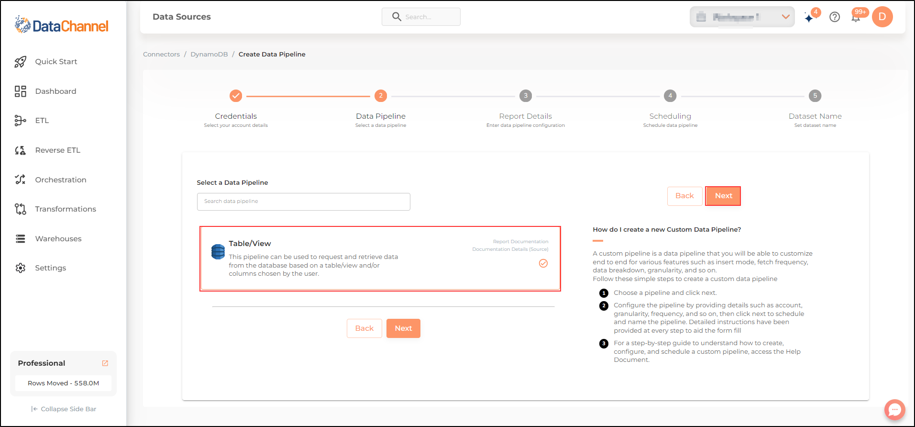Open the Report Documentation link
The image size is (915, 427).
[520, 242]
